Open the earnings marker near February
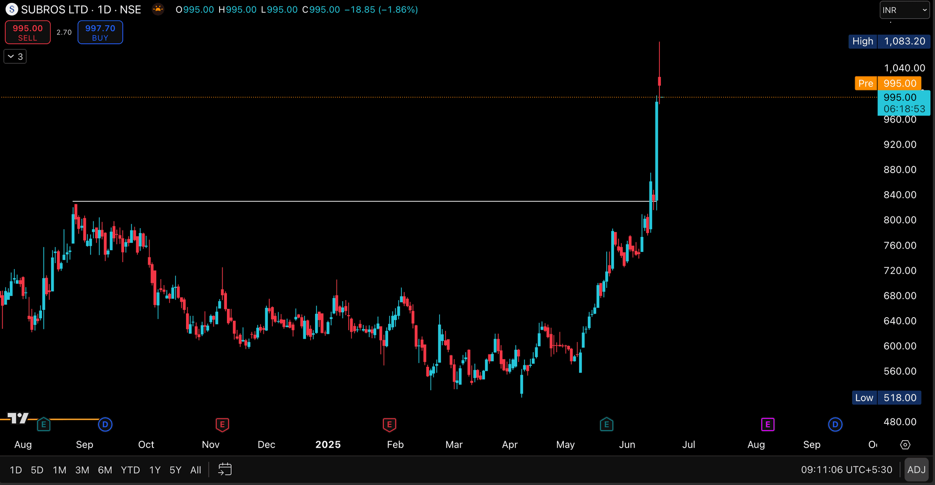The image size is (935, 485). 389,425
